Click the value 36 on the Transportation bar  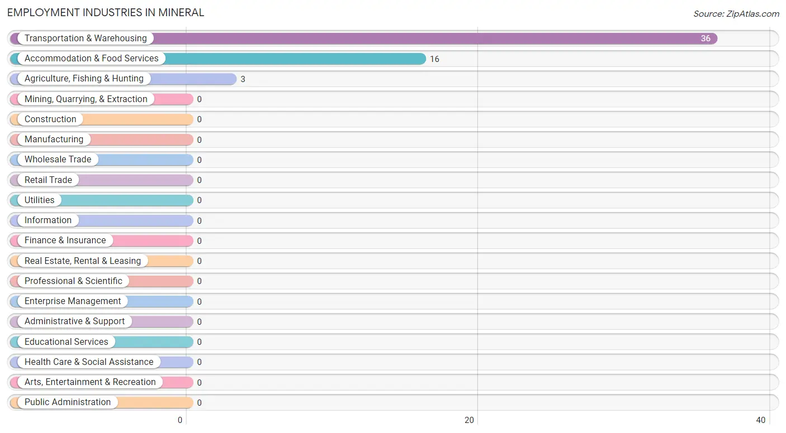[705, 39]
